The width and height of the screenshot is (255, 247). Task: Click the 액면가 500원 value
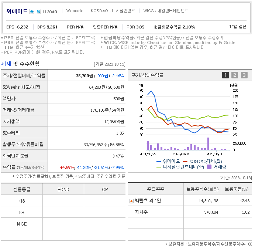(x=118, y=99)
